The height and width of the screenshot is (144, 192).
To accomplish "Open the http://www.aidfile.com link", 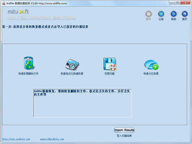I will coord(16,139).
